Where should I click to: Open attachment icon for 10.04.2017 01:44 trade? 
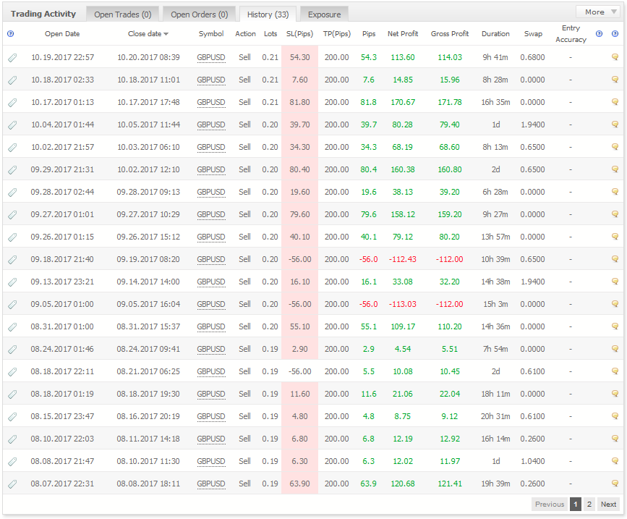(x=12, y=125)
